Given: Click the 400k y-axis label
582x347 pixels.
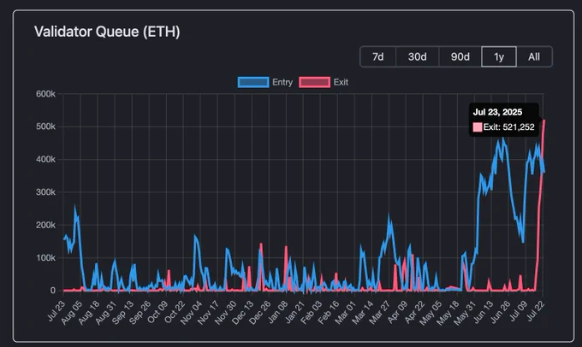Looking at the screenshot, I should coord(45,160).
